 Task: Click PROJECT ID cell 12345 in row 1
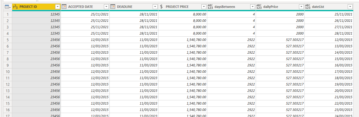(x=36, y=14)
